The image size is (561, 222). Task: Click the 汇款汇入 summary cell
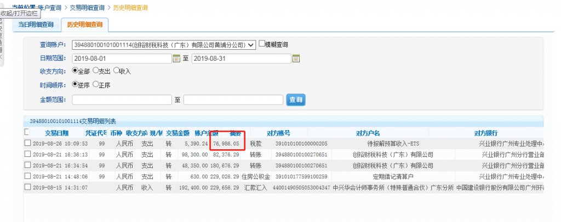(x=255, y=188)
